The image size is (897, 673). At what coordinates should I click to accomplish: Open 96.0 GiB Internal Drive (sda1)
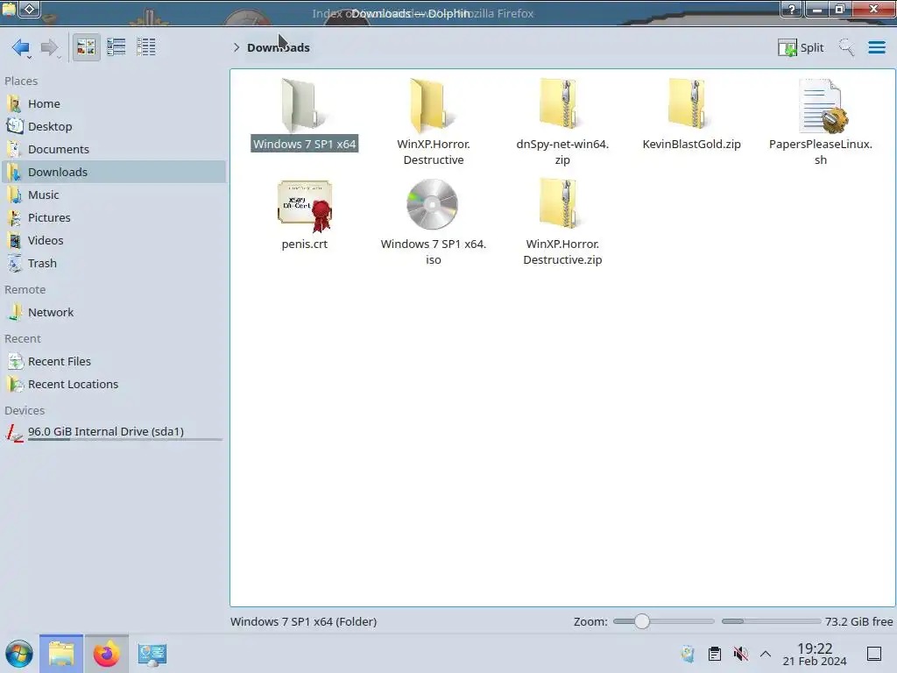pos(113,433)
